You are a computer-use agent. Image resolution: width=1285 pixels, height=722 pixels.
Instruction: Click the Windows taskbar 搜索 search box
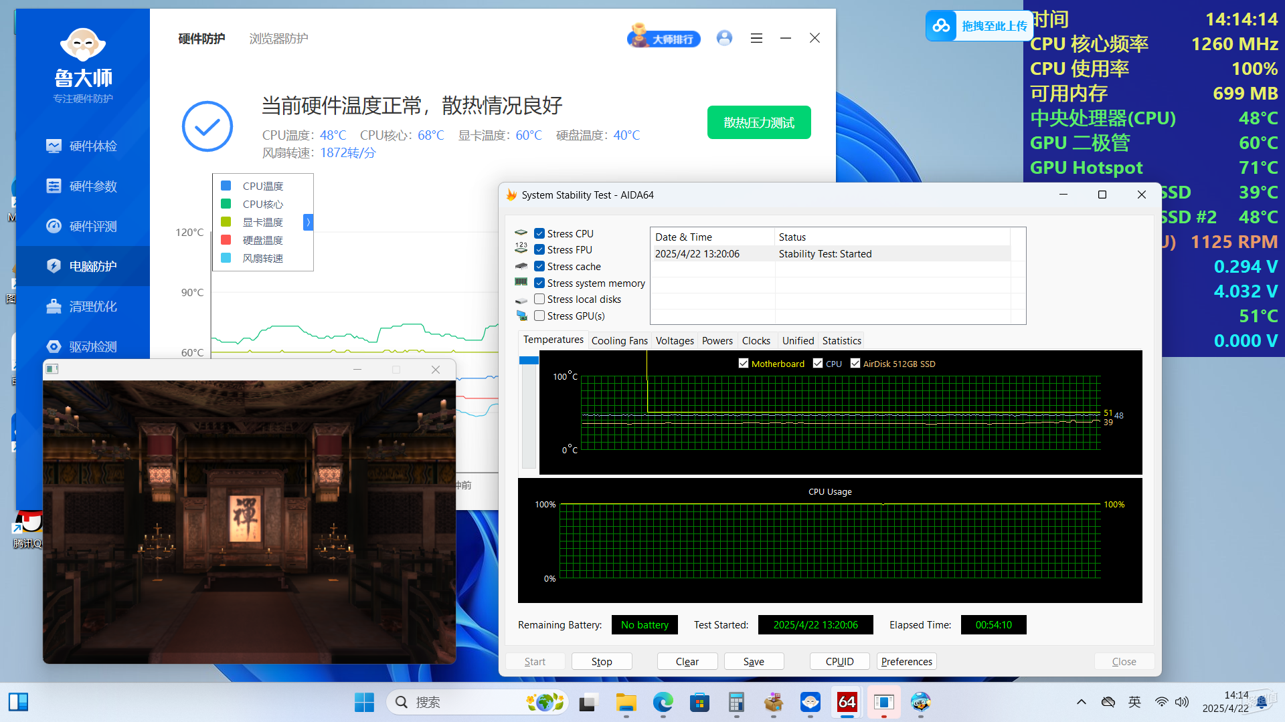tap(477, 702)
